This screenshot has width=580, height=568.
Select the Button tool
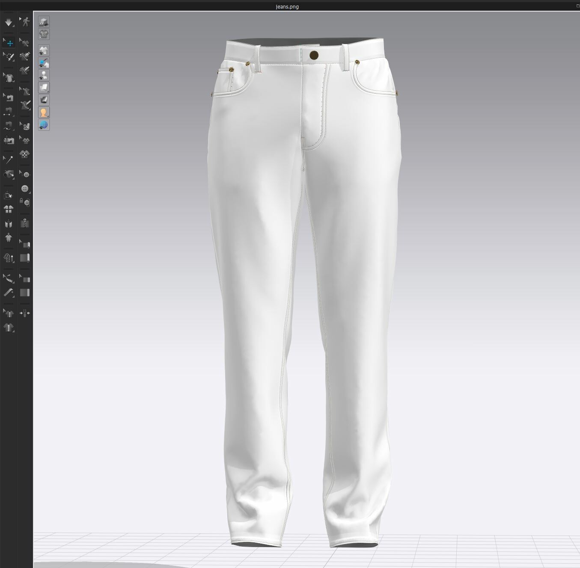pos(25,188)
